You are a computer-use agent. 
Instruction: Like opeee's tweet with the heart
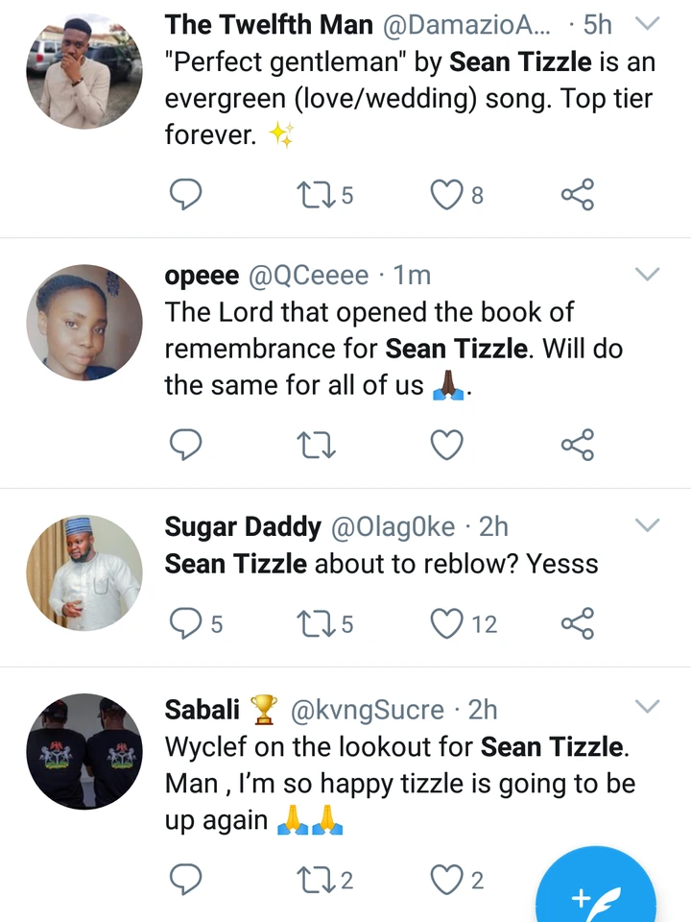point(446,445)
